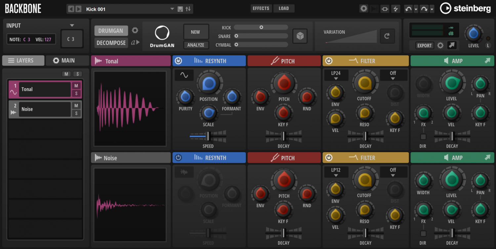Screen dimensions: 496x249
Task: Redo the last action
Action: 424,9
